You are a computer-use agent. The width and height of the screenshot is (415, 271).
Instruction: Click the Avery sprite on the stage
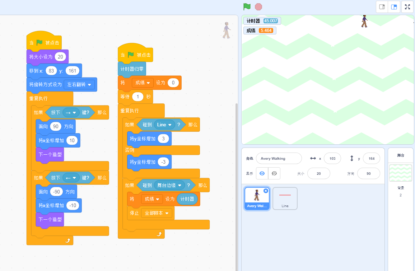[364, 21]
